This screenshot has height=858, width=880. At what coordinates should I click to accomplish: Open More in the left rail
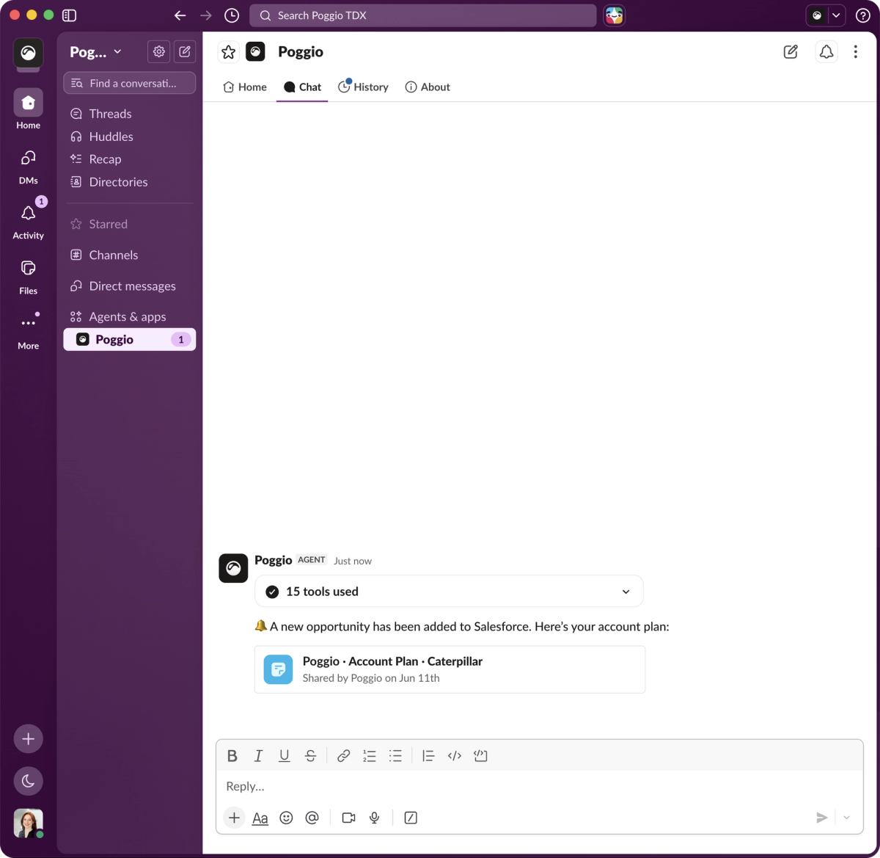click(28, 330)
